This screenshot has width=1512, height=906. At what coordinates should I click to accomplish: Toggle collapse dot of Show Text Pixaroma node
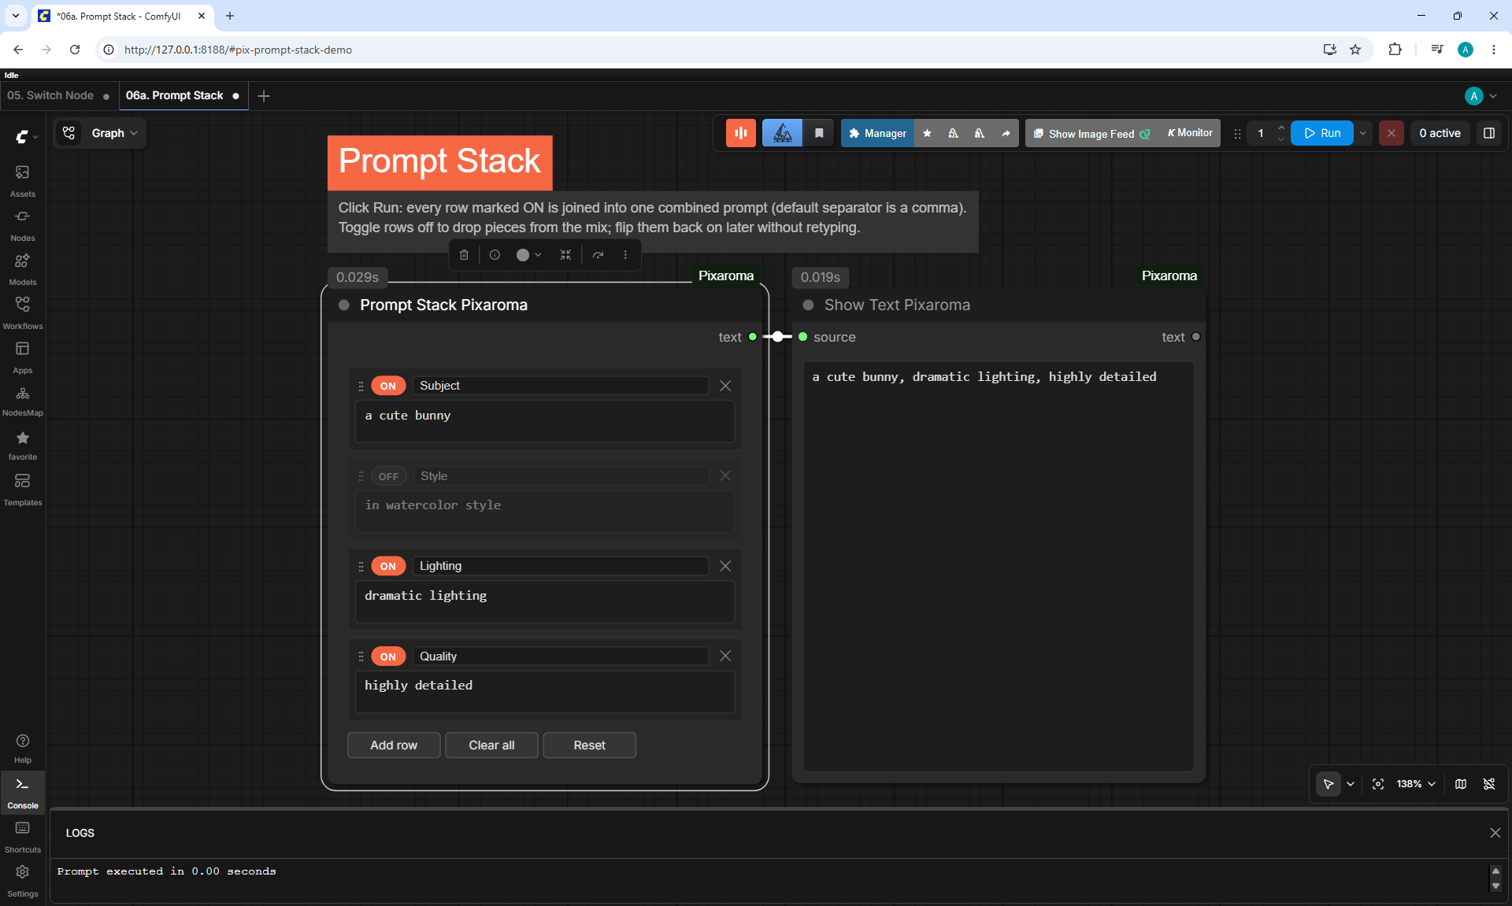tap(808, 305)
